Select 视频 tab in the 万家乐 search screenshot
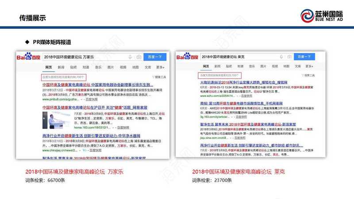This screenshot has height=199, width=354. tap(123, 67)
